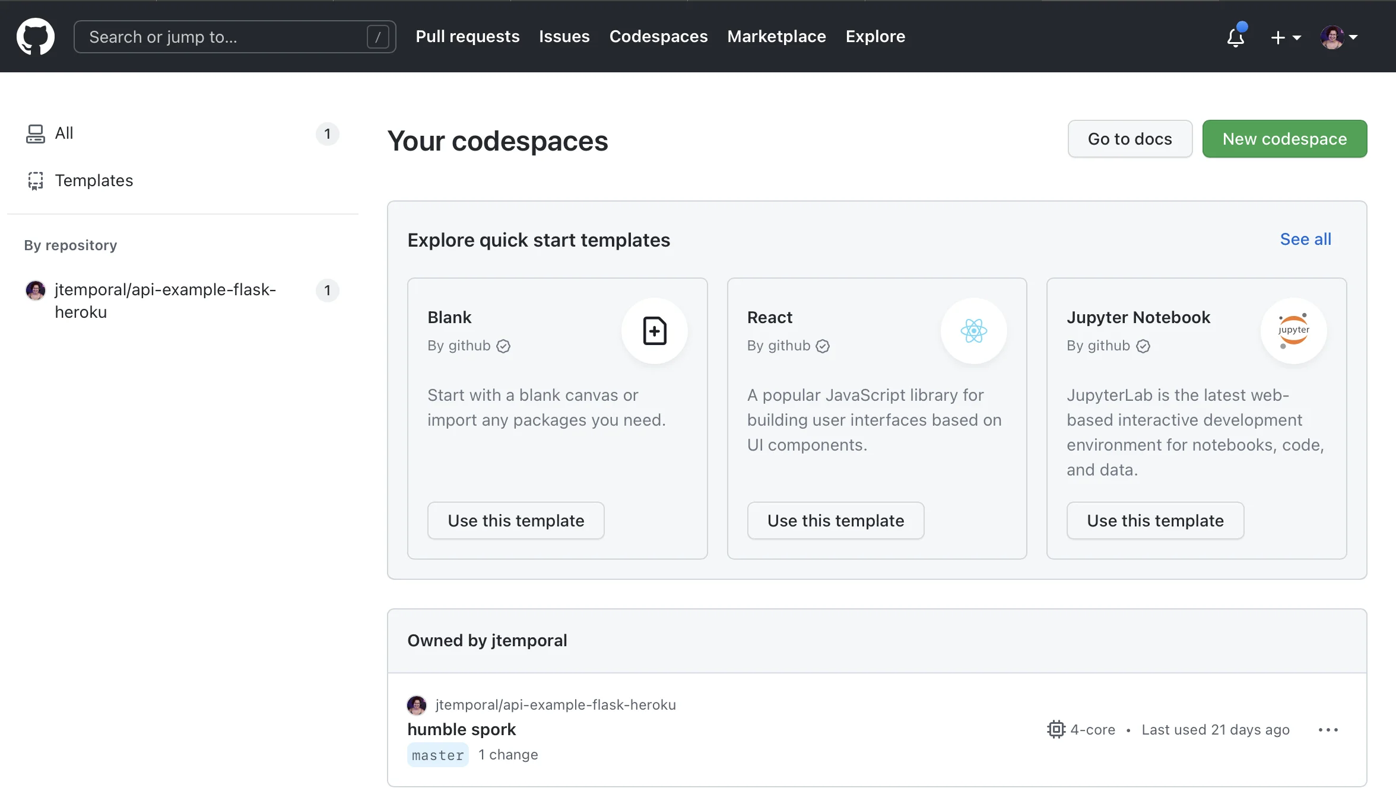The width and height of the screenshot is (1396, 798).
Task: Open humble spork three-dot options menu
Action: (x=1328, y=729)
